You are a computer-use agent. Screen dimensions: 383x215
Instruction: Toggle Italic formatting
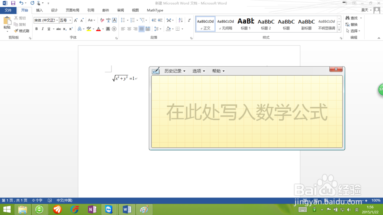[x=43, y=29]
